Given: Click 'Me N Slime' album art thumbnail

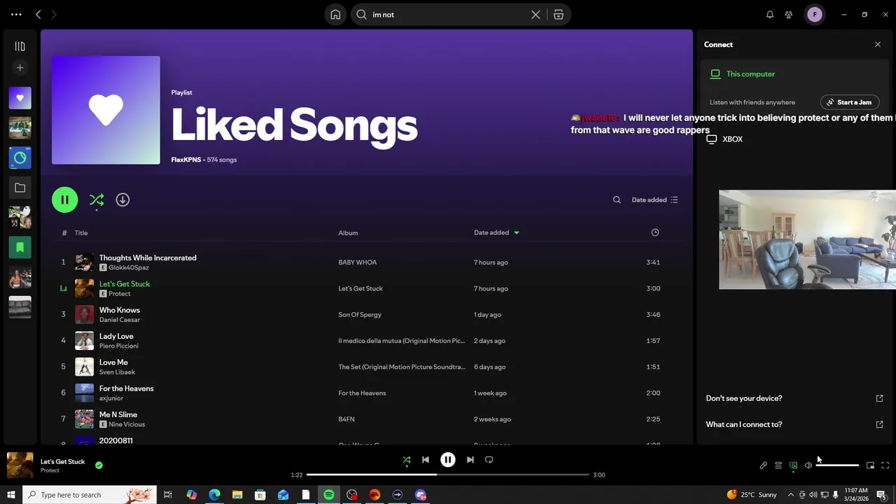Looking at the screenshot, I should (84, 419).
